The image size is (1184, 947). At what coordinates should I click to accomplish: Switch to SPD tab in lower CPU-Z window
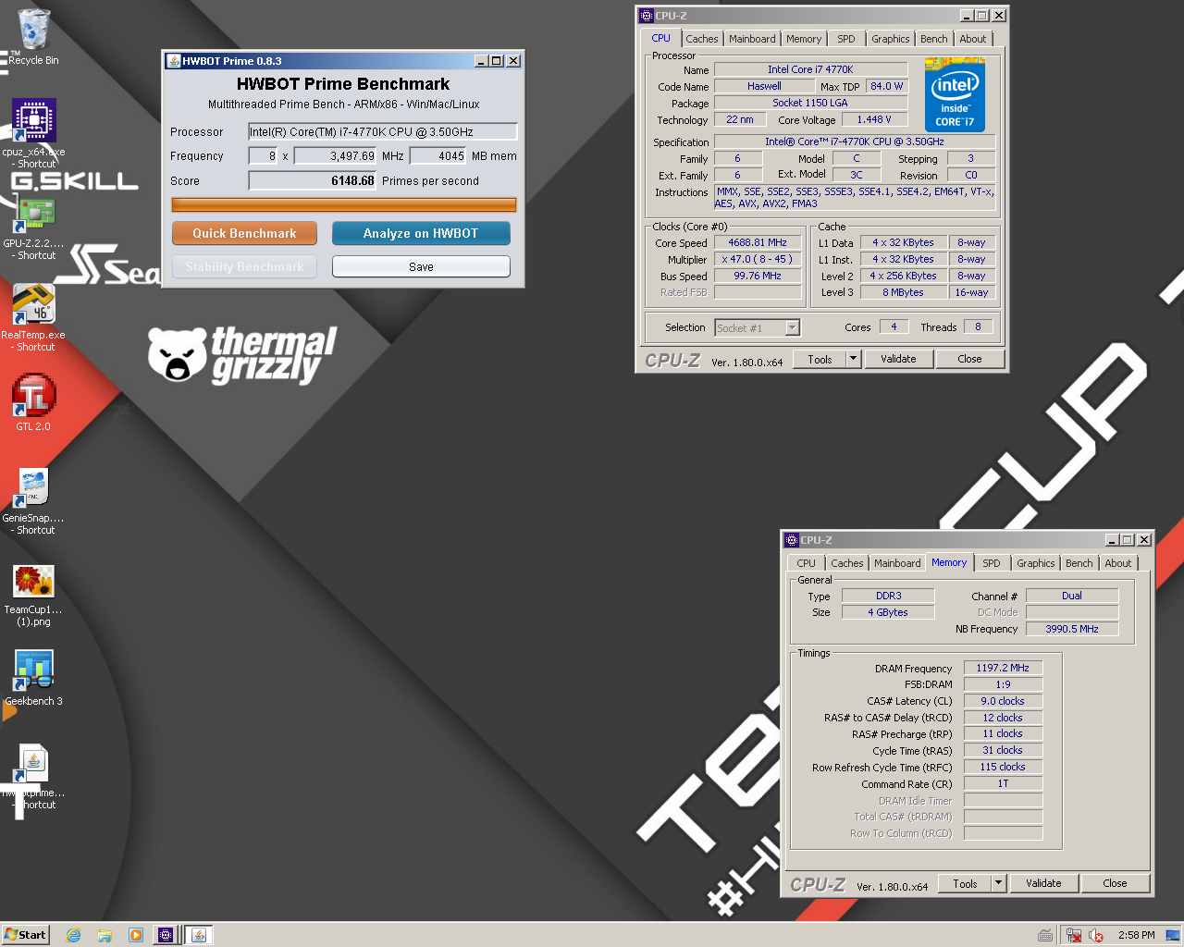point(992,563)
